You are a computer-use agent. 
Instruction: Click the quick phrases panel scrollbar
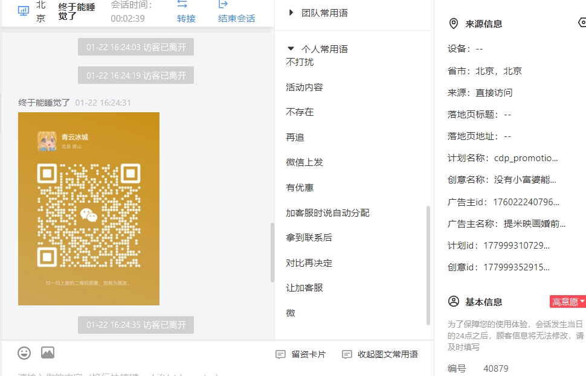click(428, 266)
